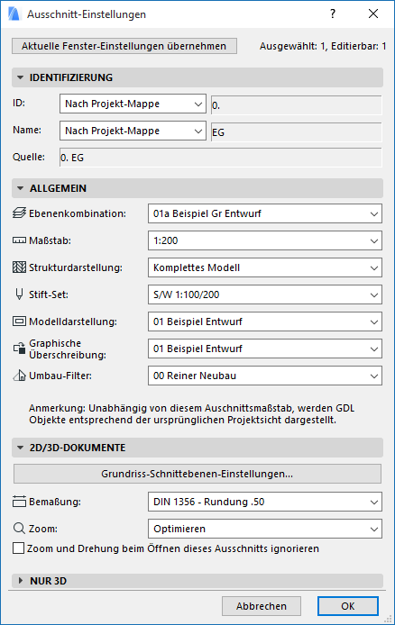Click the Umbau-Filter house icon
Viewport: 395px width, 625px height.
point(19,376)
